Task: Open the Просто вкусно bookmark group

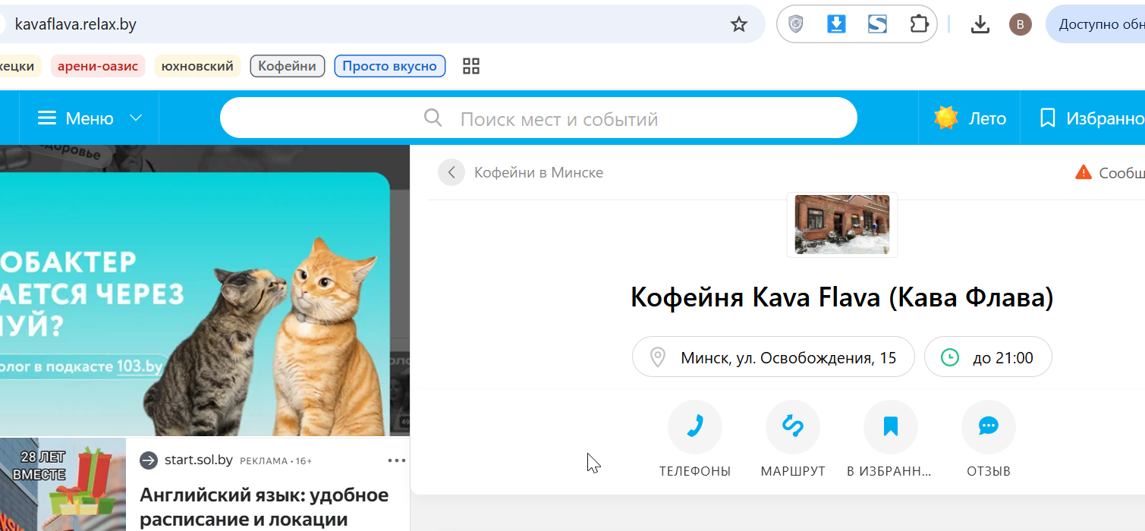Action: (x=389, y=66)
